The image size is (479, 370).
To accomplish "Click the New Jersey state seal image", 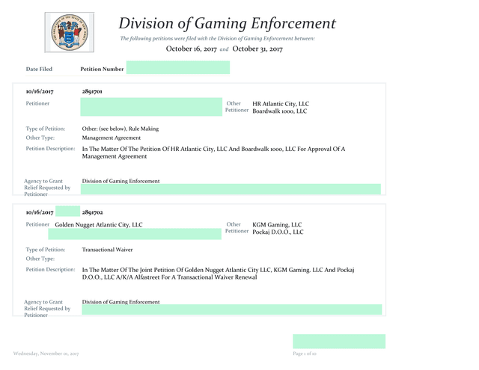I will coord(70,32).
